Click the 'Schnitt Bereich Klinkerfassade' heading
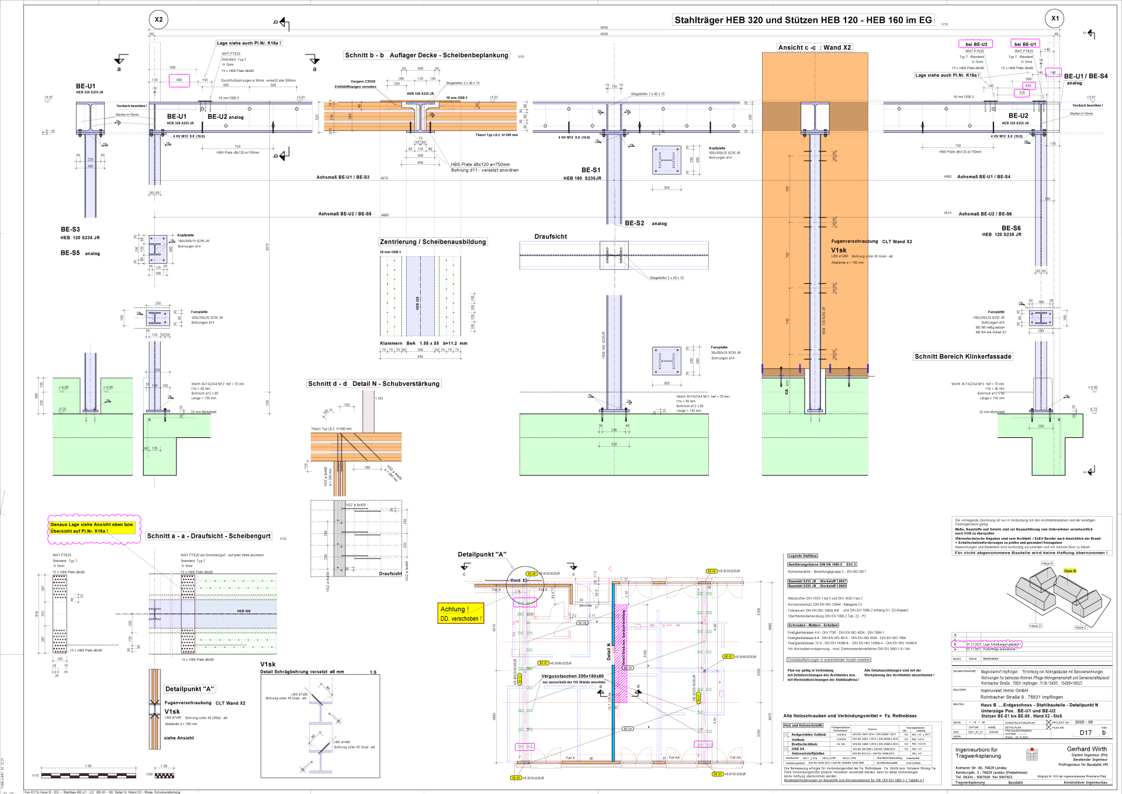Viewport: 1122px width, 794px height. [x=962, y=356]
